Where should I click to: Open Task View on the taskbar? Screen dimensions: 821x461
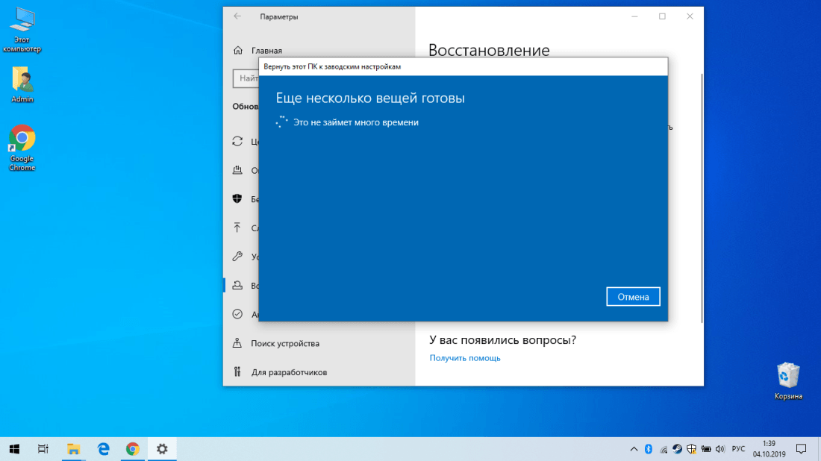(43, 449)
